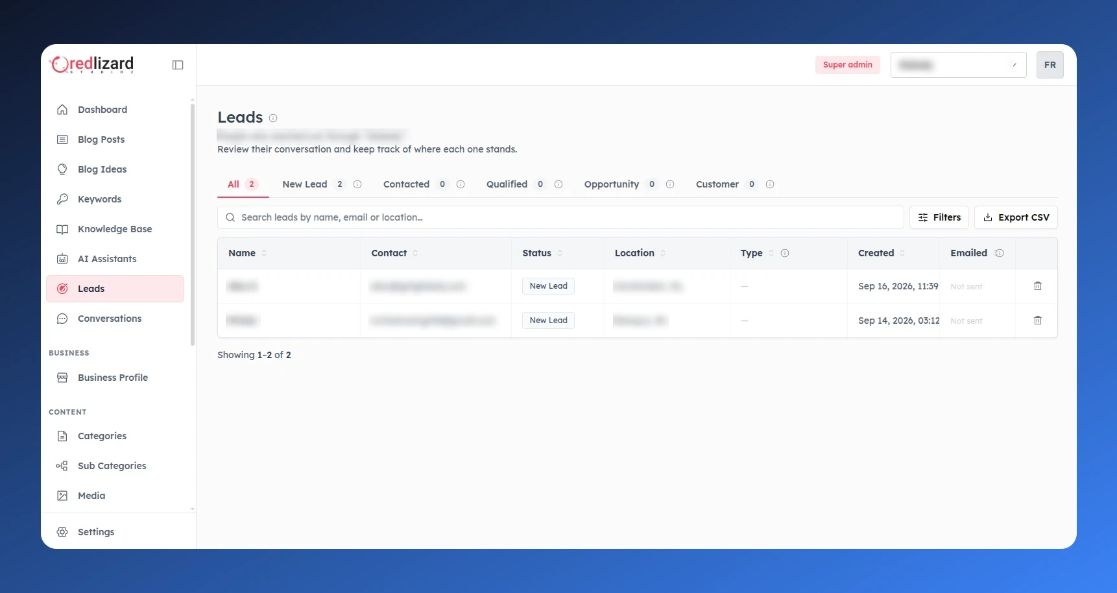Open the Customer tab
Image resolution: width=1117 pixels, height=593 pixels.
point(727,184)
